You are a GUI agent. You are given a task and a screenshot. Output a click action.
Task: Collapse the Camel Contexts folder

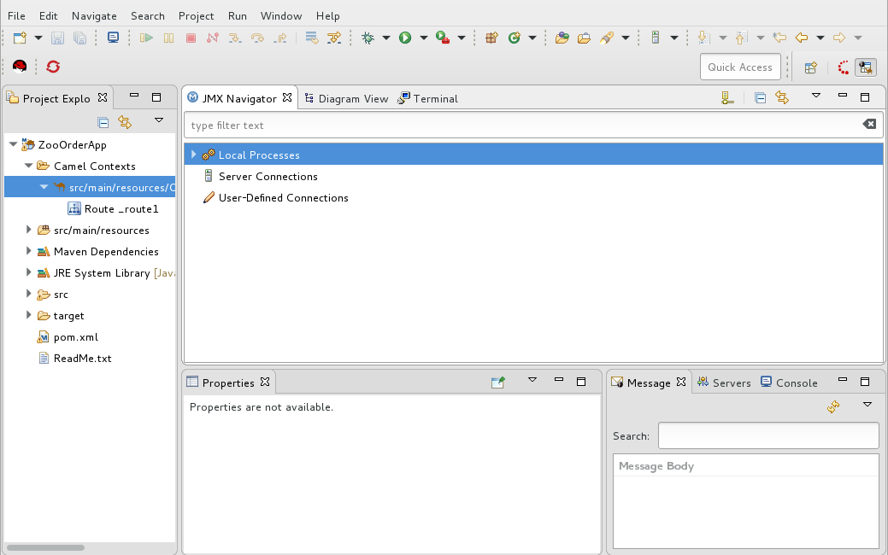29,166
